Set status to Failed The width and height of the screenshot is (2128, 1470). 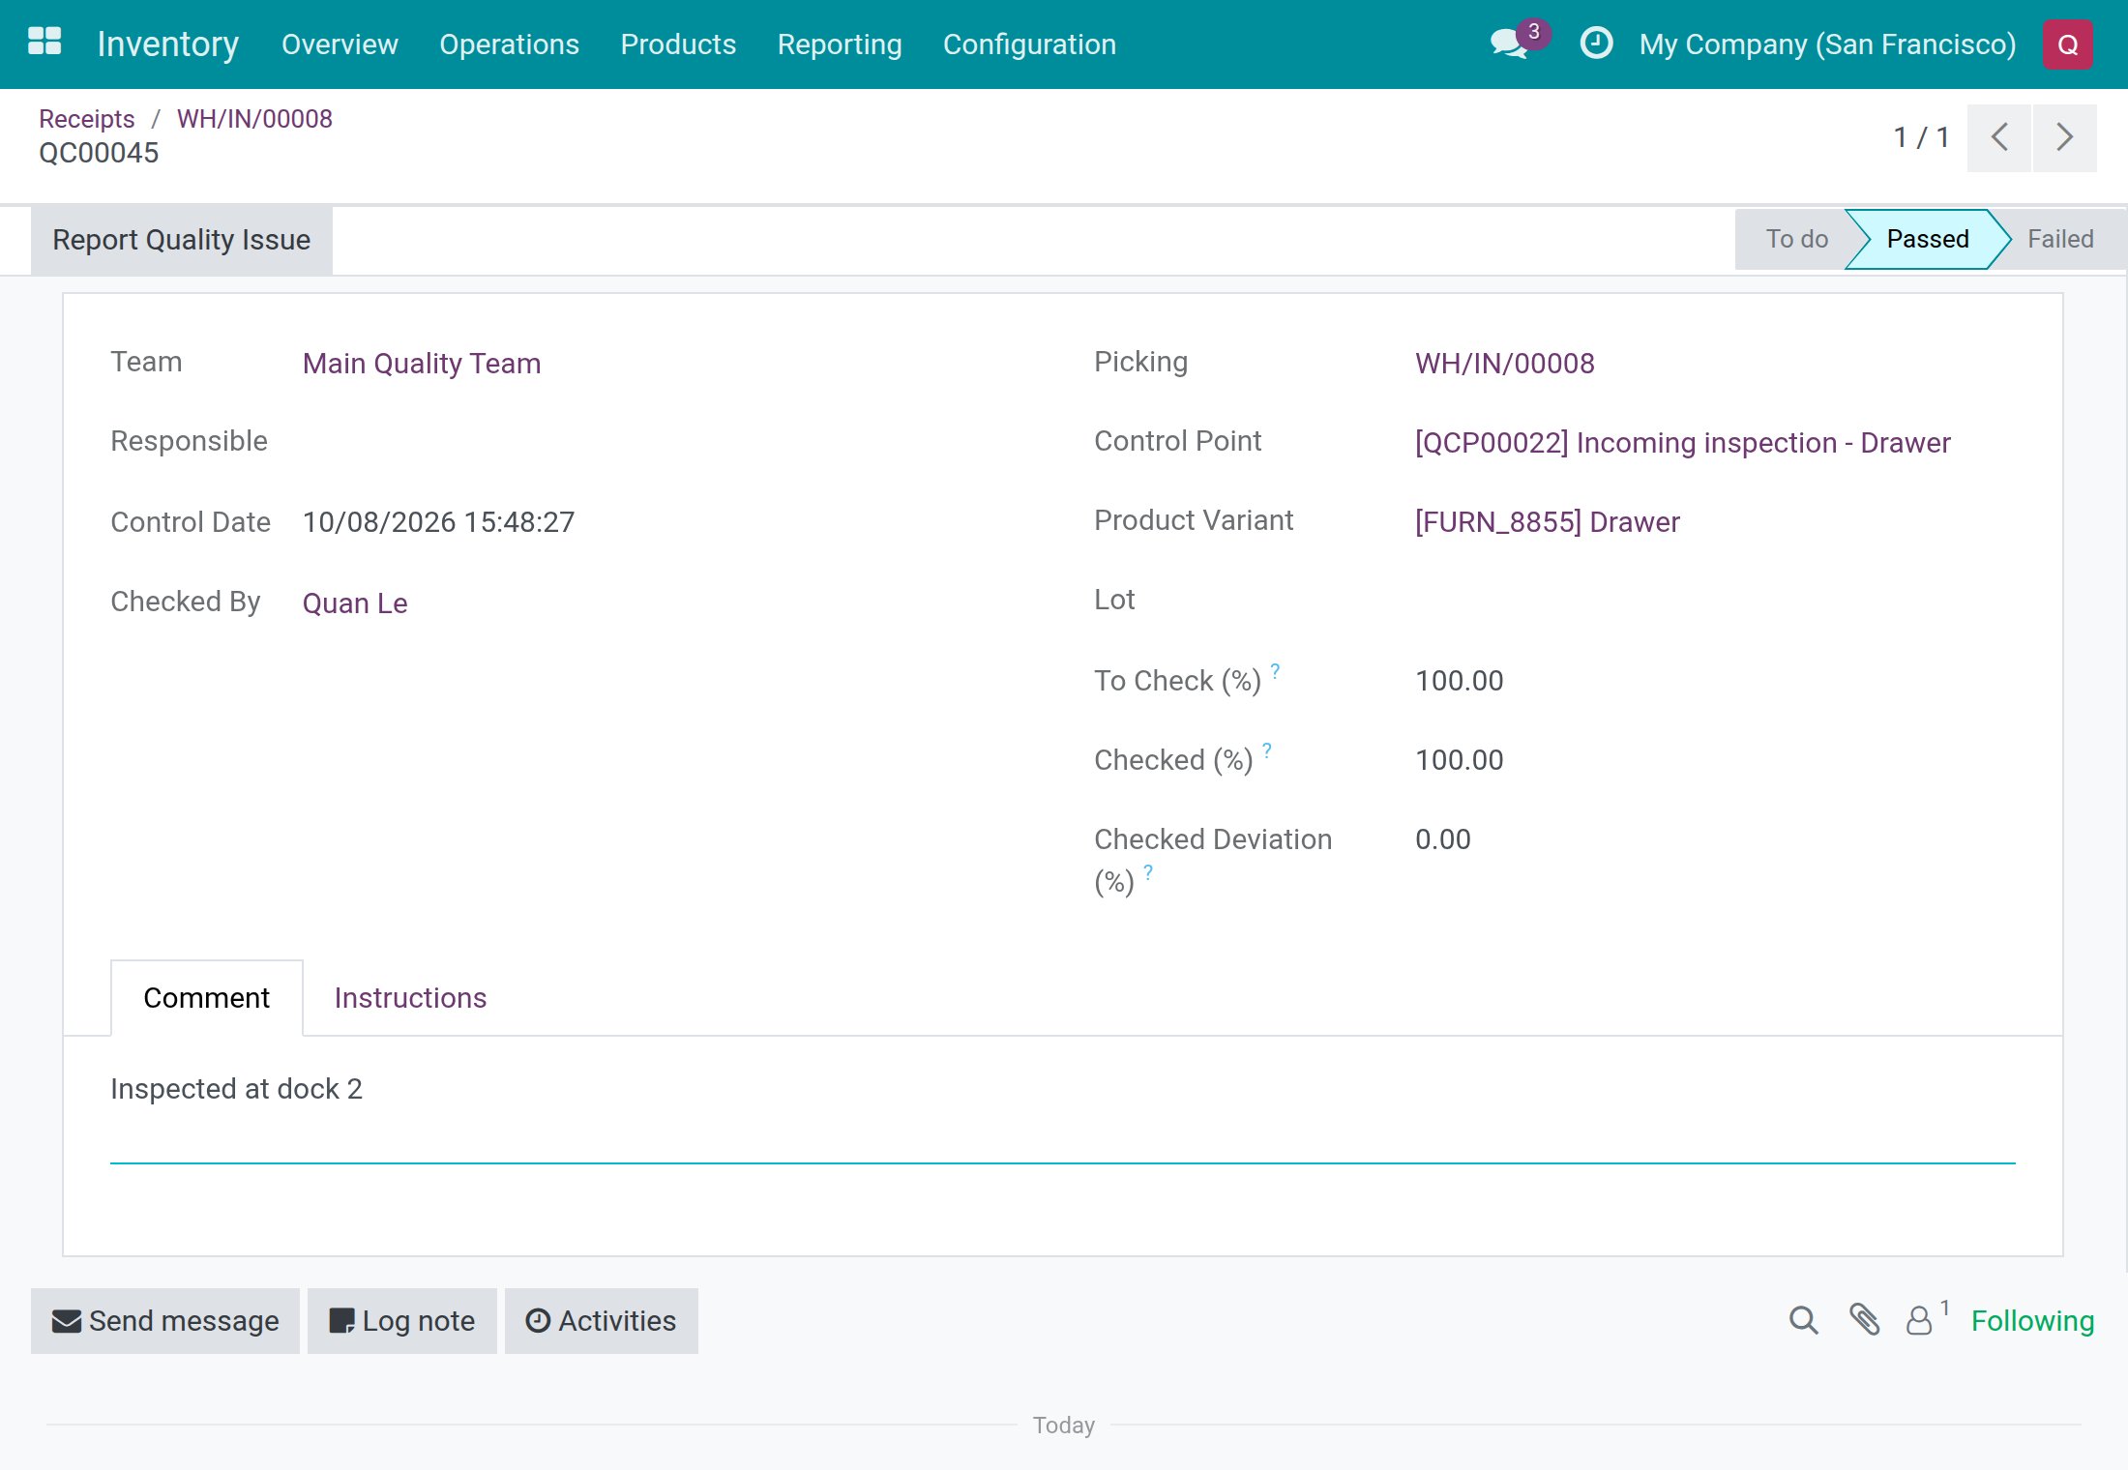pos(2060,239)
